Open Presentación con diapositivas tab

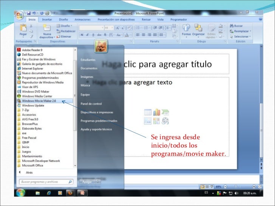coord(116,20)
